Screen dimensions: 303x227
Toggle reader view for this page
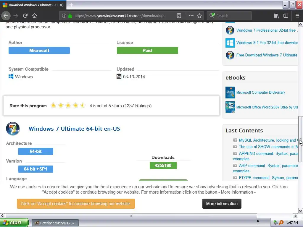click(x=179, y=16)
